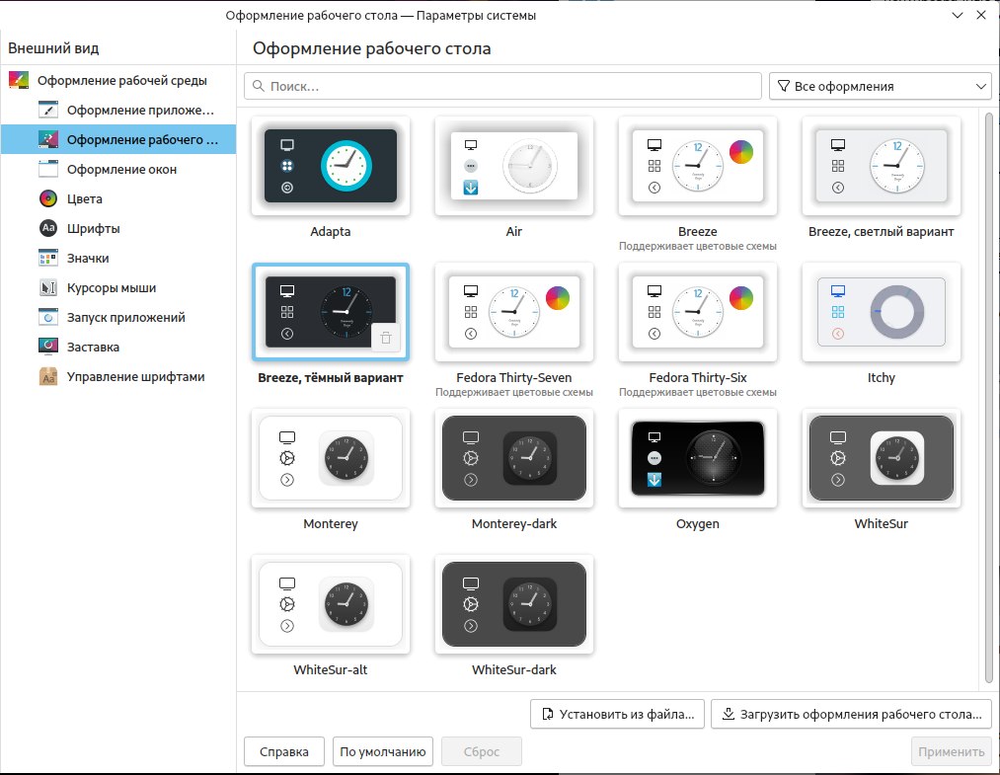Image resolution: width=1000 pixels, height=775 pixels.
Task: Click the Oxygen theme name text
Action: [698, 523]
